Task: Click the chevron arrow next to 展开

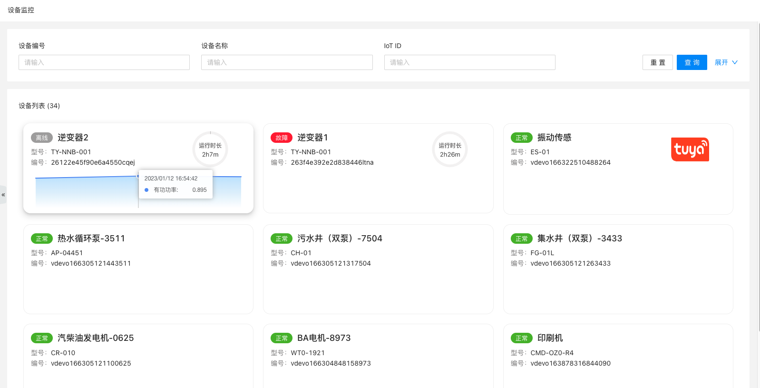Action: [735, 62]
